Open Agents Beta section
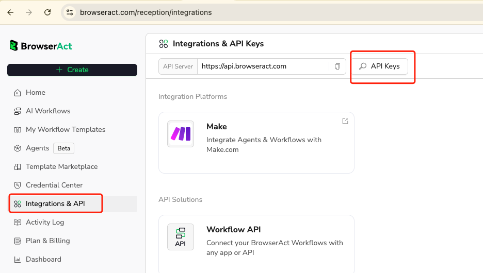The image size is (483, 273). point(38,148)
